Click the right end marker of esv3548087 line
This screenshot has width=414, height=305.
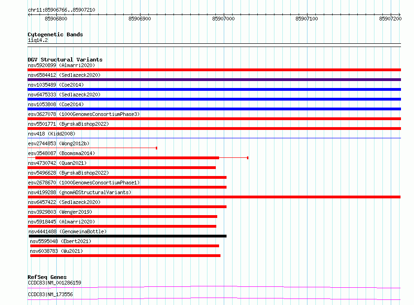(x=247, y=158)
